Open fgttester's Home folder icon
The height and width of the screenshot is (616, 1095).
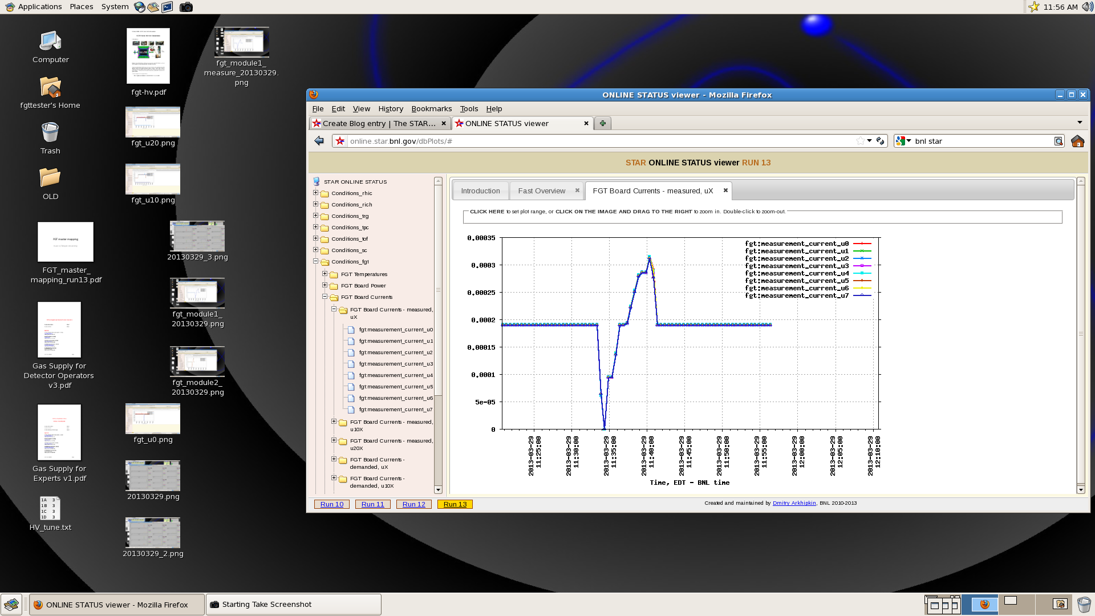click(x=50, y=87)
